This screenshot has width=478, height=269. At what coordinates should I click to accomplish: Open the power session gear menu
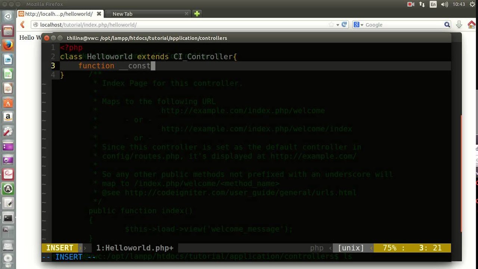click(472, 4)
